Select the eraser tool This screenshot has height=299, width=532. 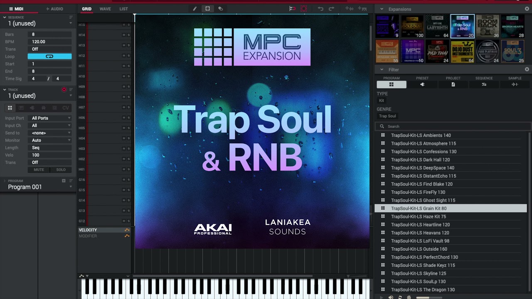pyautogui.click(x=221, y=9)
